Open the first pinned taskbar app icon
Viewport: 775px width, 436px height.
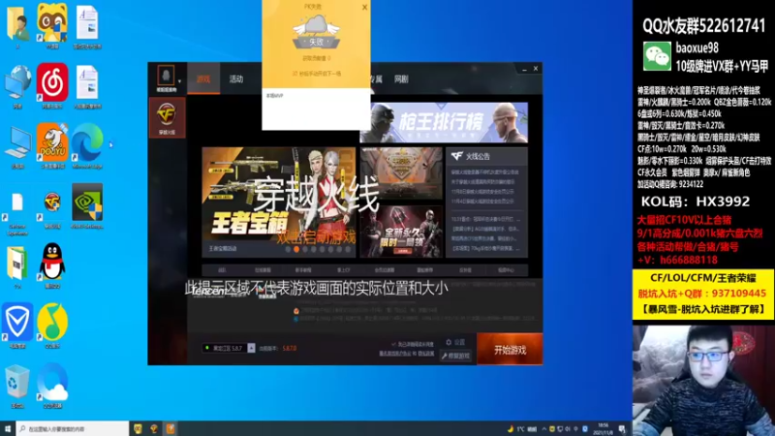pos(138,428)
